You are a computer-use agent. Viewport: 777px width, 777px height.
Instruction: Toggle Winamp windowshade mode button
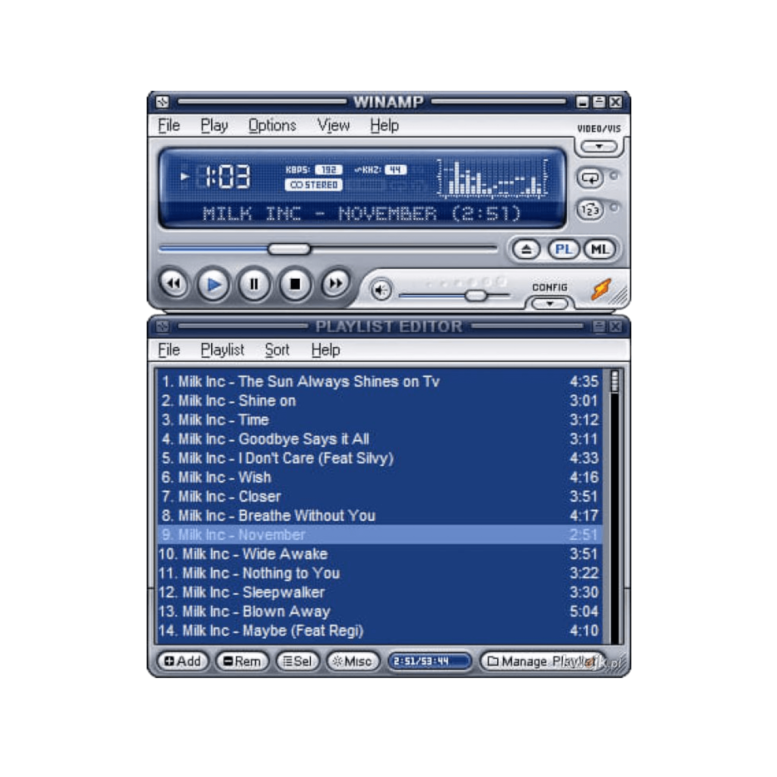click(x=599, y=102)
